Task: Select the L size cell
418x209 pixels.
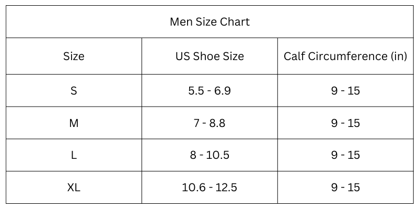Action: [74, 155]
